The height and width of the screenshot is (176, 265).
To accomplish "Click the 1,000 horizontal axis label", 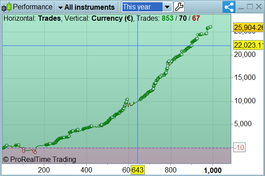I will click(x=212, y=170).
